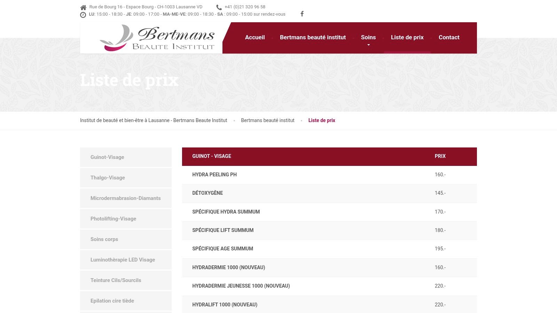Click HYDRADERMIE 1000 (NOUVEAU) row
557x313 pixels.
[x=329, y=268]
